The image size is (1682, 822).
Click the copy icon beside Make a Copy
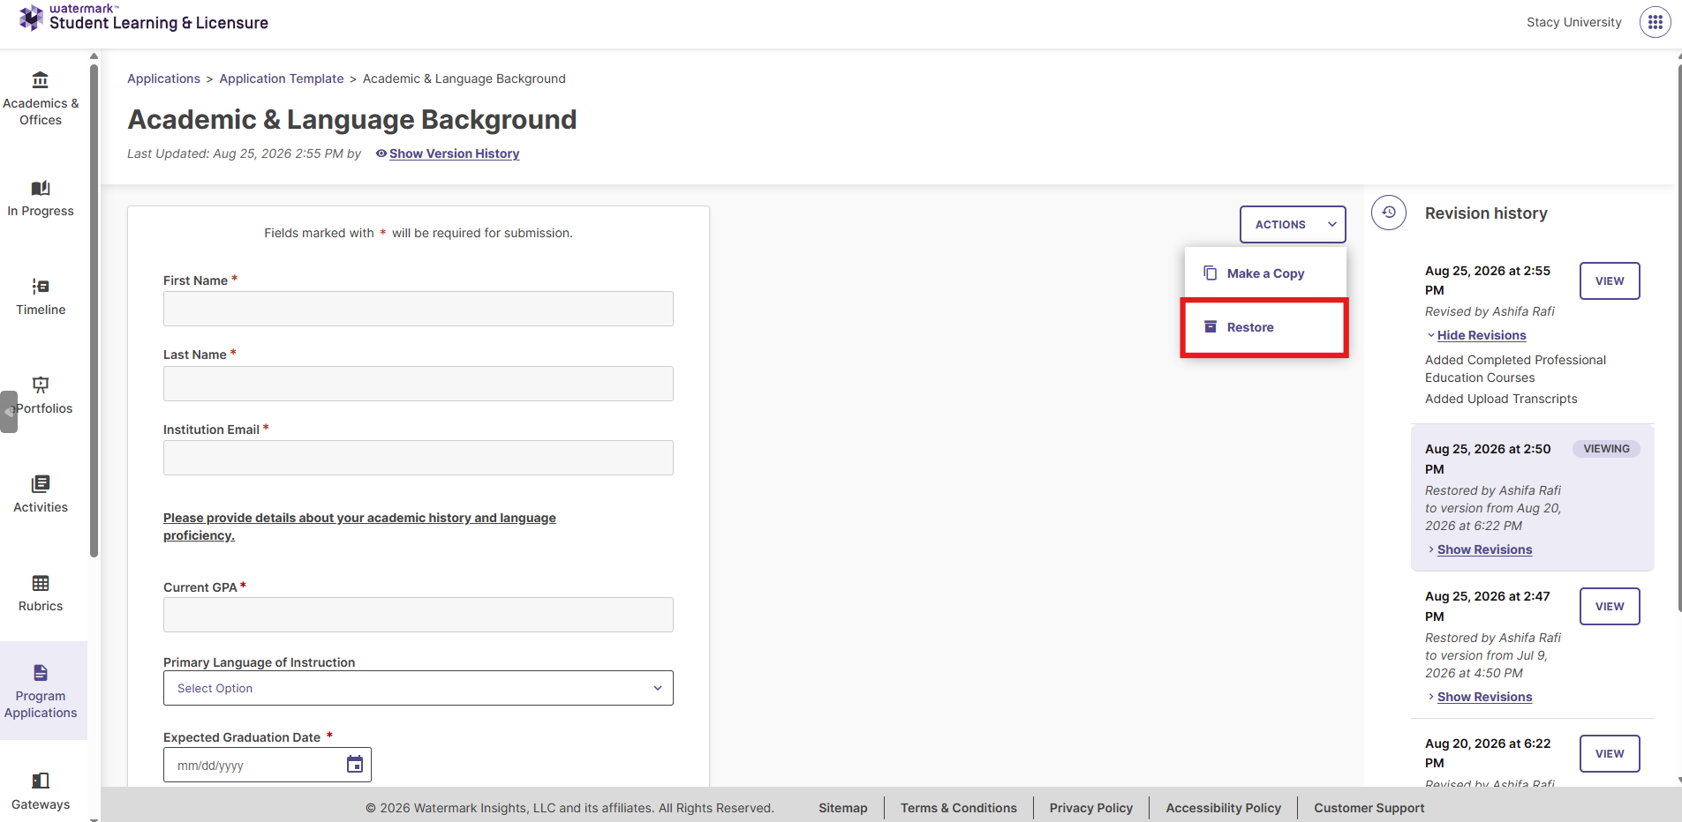tap(1211, 273)
